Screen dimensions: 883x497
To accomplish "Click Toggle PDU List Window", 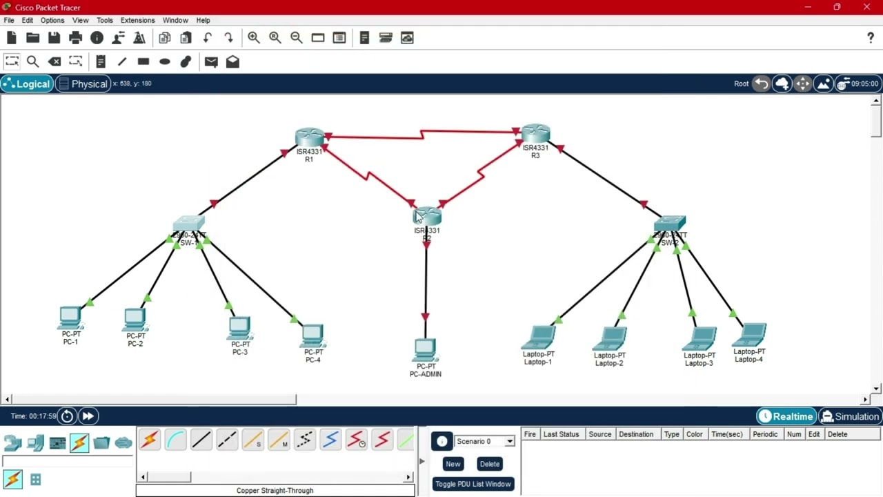I will [x=473, y=484].
